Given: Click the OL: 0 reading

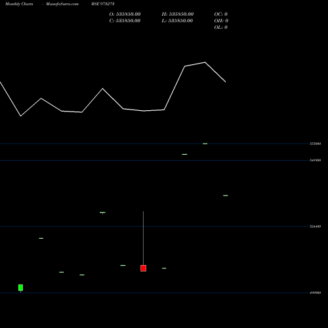Looking at the screenshot, I should coord(221,28).
